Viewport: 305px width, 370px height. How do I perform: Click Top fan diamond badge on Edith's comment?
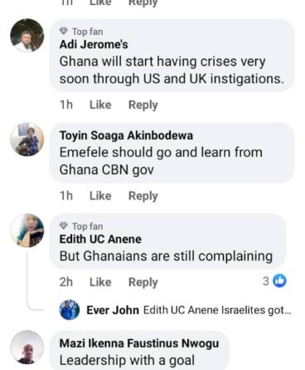64,226
